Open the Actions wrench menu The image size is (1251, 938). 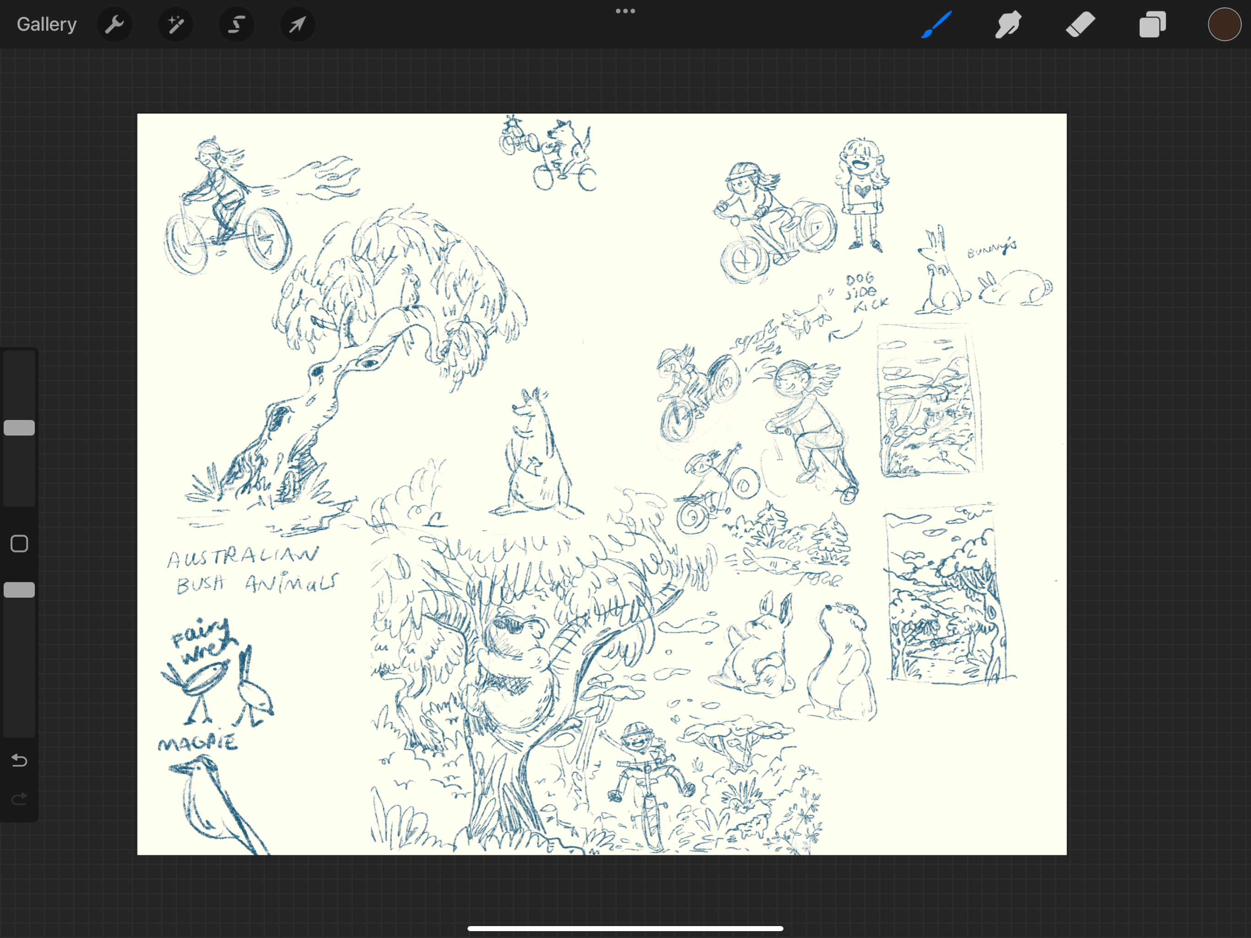coord(114,24)
